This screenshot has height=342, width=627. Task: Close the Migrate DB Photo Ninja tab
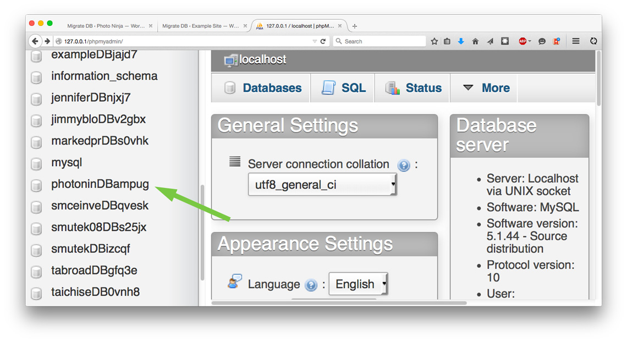coord(151,26)
